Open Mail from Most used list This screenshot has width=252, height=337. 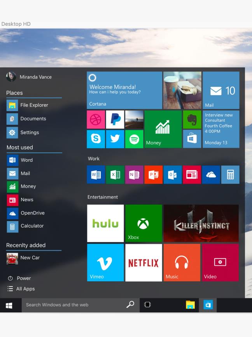(19, 174)
